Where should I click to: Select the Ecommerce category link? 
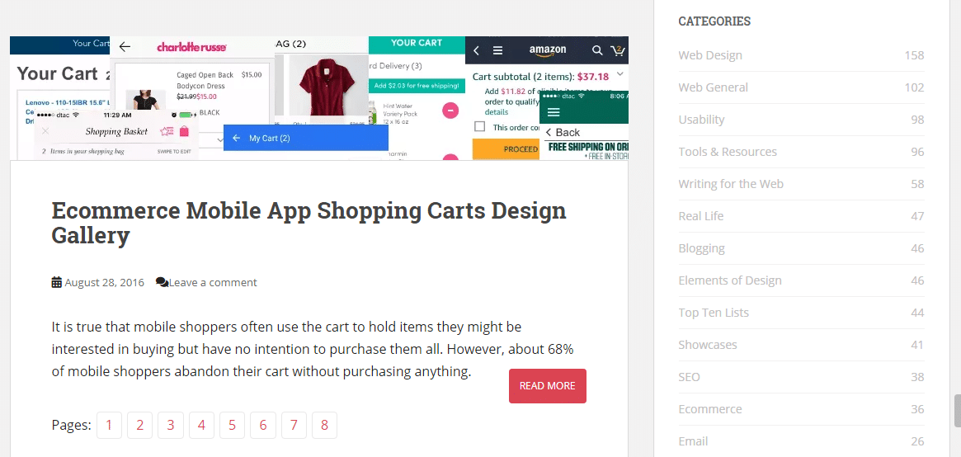(x=709, y=409)
